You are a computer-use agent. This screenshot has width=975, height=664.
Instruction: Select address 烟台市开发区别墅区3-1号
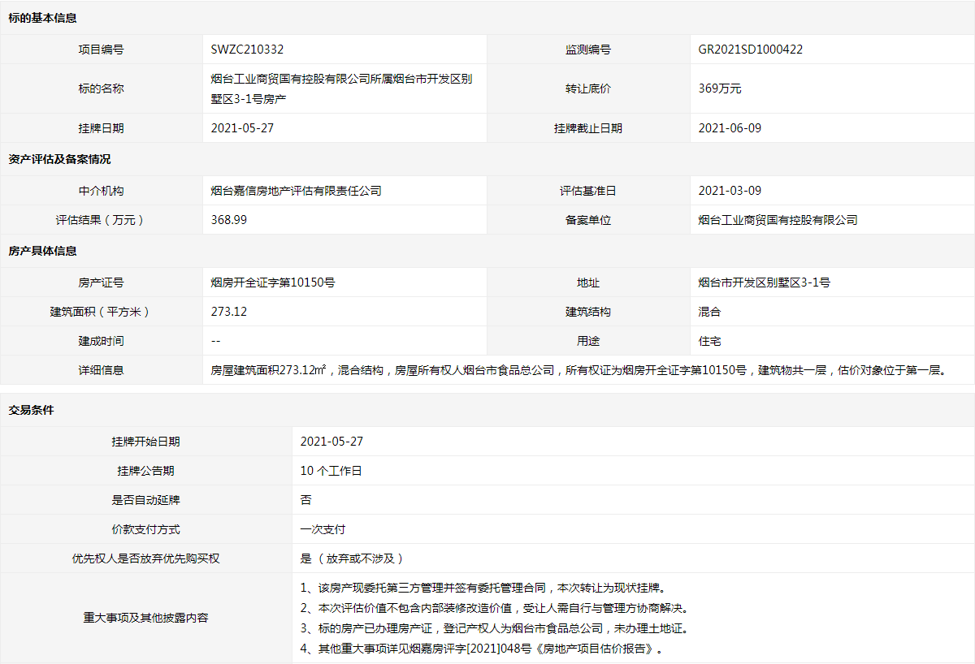[765, 282]
